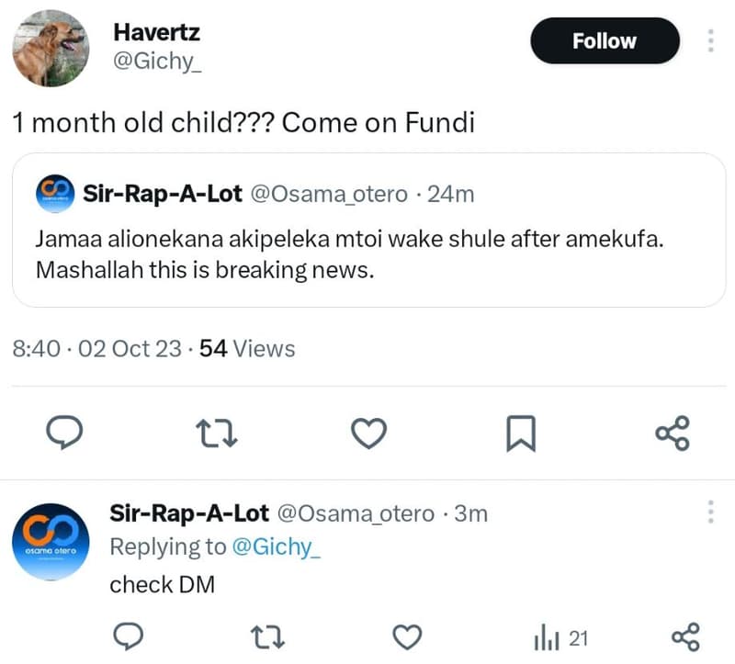
Task: Click the share icon on Havertz's tweet
Action: [673, 432]
